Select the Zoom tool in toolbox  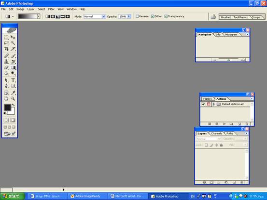(13, 99)
